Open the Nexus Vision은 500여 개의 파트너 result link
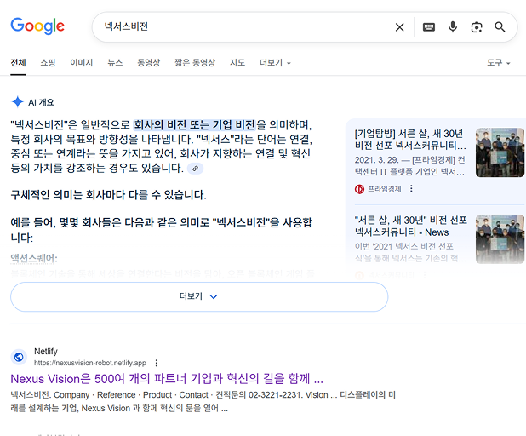526x436 pixels. [167, 379]
